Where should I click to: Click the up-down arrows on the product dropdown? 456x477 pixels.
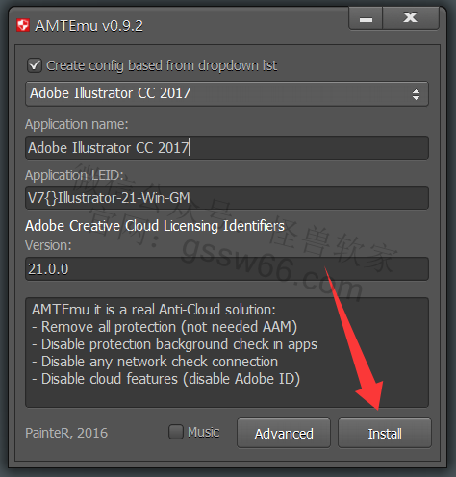click(416, 94)
